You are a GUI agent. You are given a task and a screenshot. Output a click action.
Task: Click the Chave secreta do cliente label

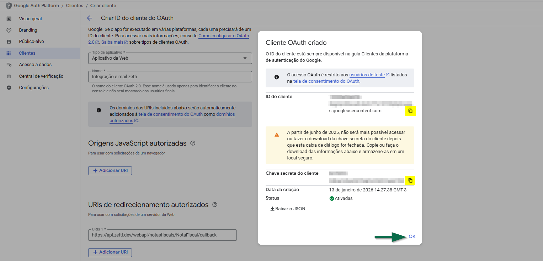click(292, 173)
